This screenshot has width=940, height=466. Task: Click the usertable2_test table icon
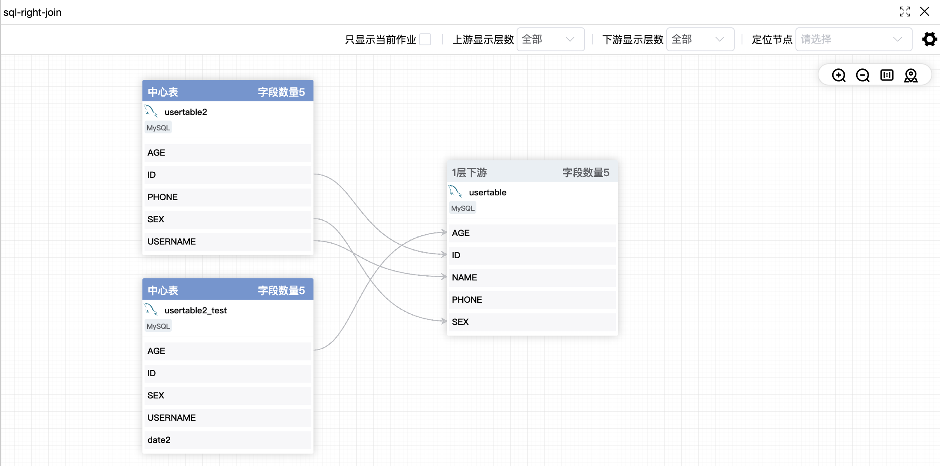click(152, 310)
